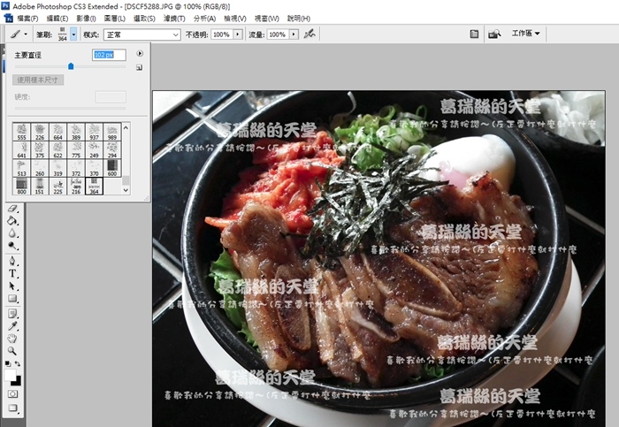Open the 工作區 workspace dropdown
The width and height of the screenshot is (619, 427).
pos(525,34)
